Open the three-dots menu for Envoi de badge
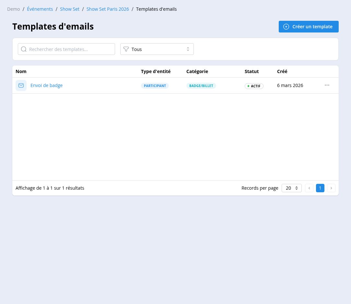This screenshot has height=304, width=351. [327, 85]
